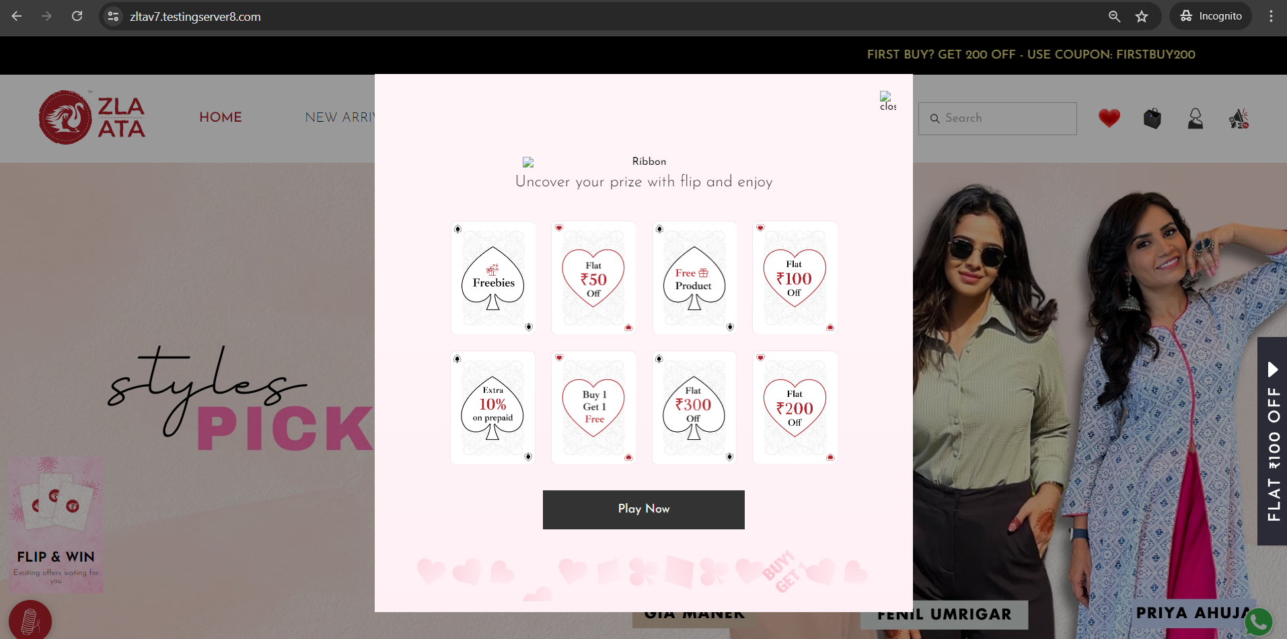Open the New Arrivals menu item
Viewport: 1287px width, 639px height.
click(x=340, y=118)
